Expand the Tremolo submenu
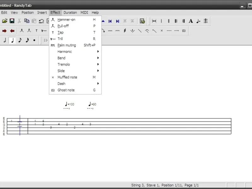Screen dimensions: 252x189 coord(75,65)
